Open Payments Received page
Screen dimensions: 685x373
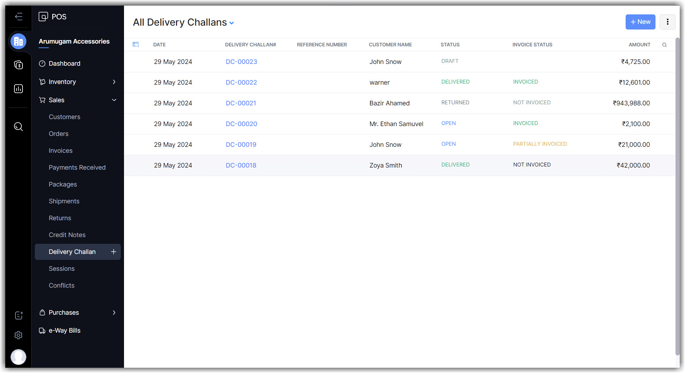[x=77, y=168]
